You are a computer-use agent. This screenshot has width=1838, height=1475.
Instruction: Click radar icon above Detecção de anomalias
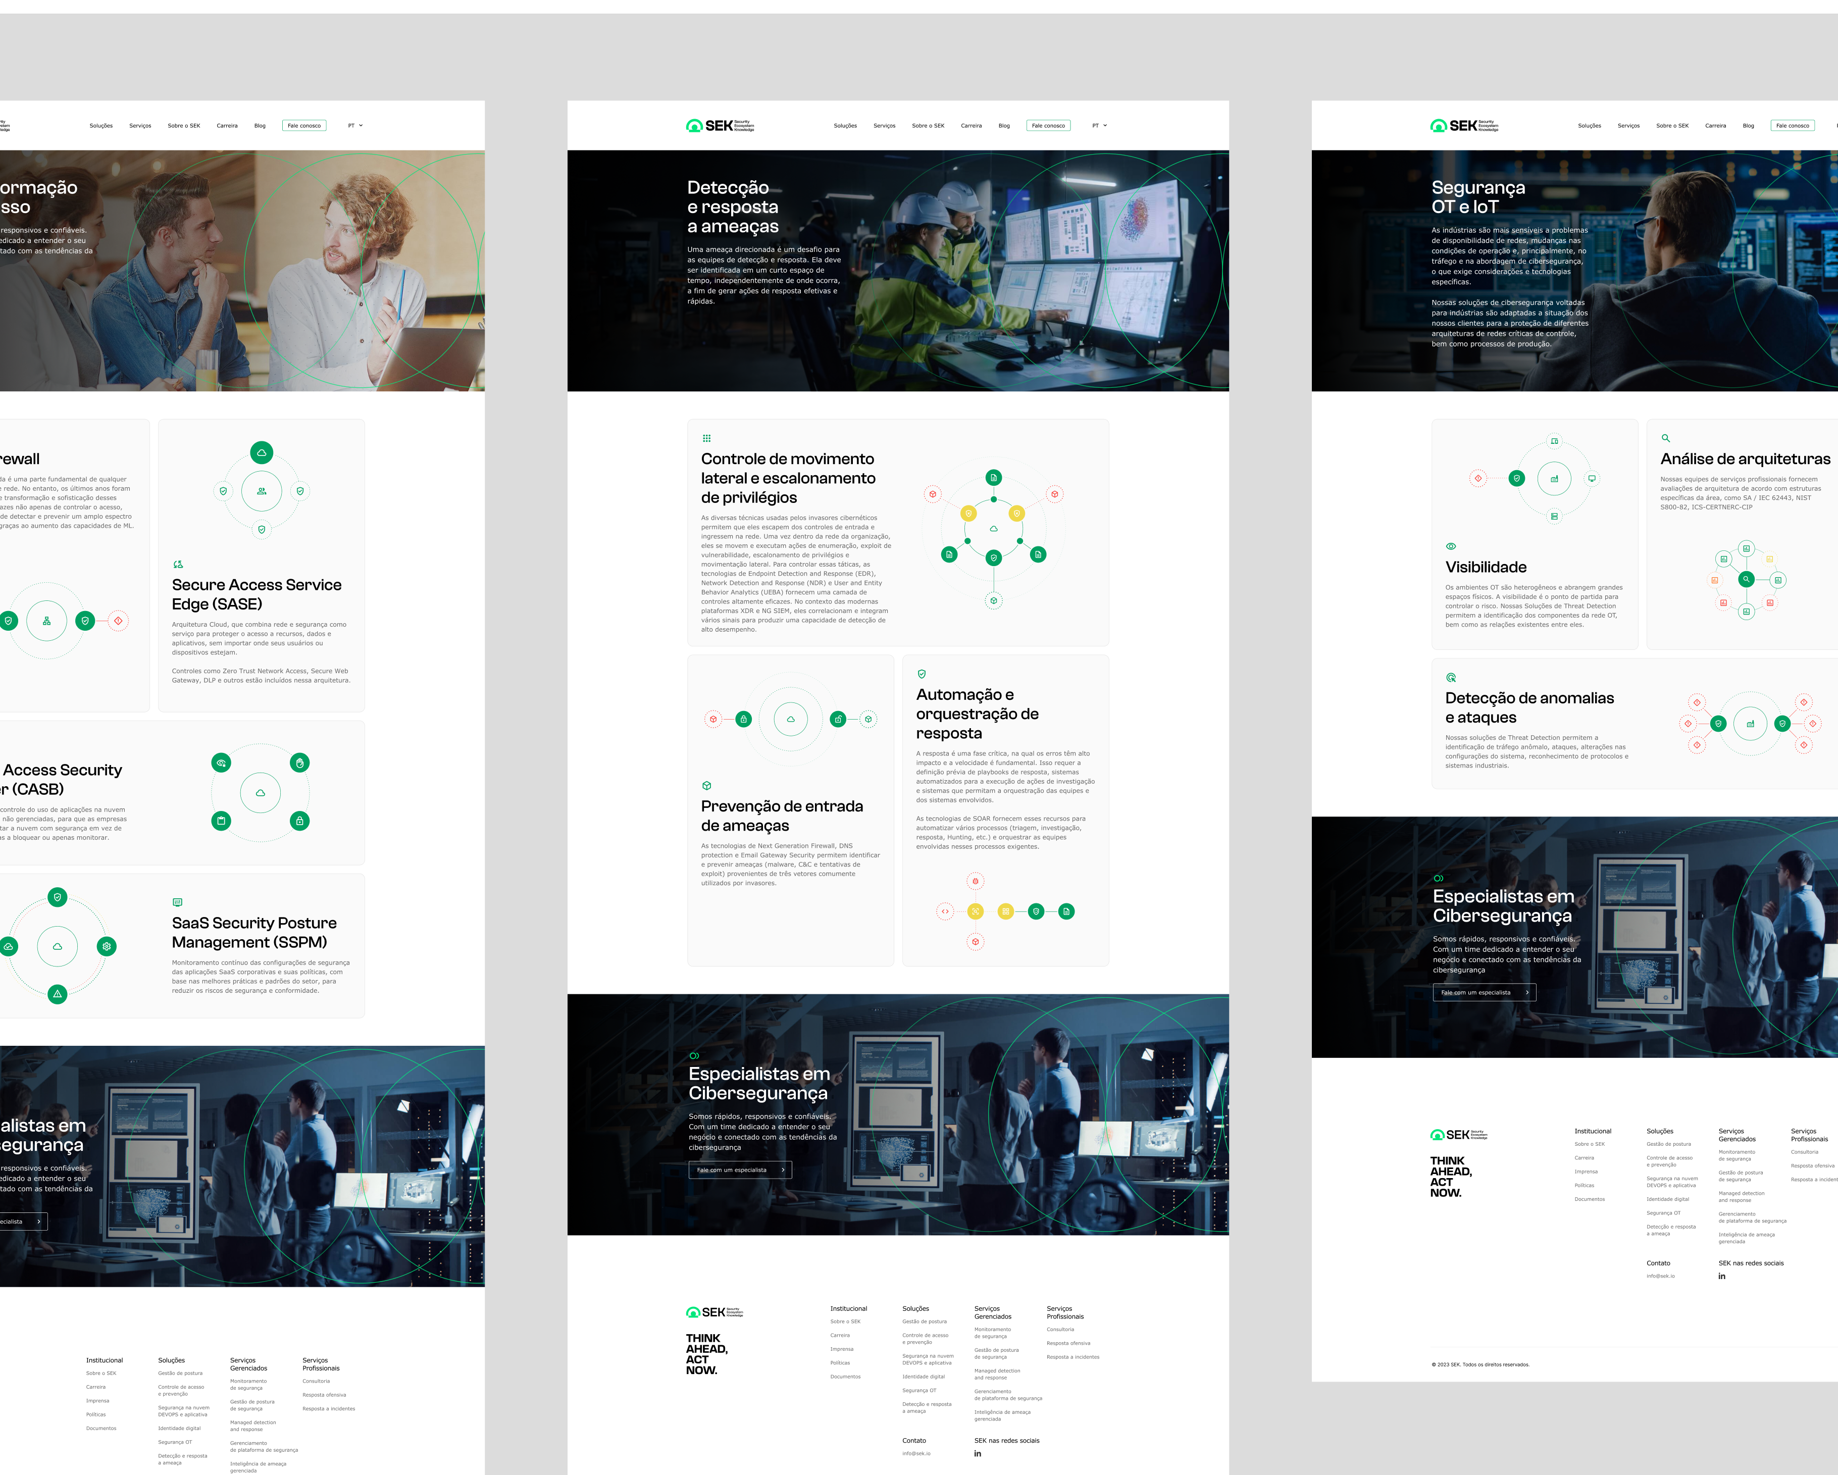tap(1450, 677)
